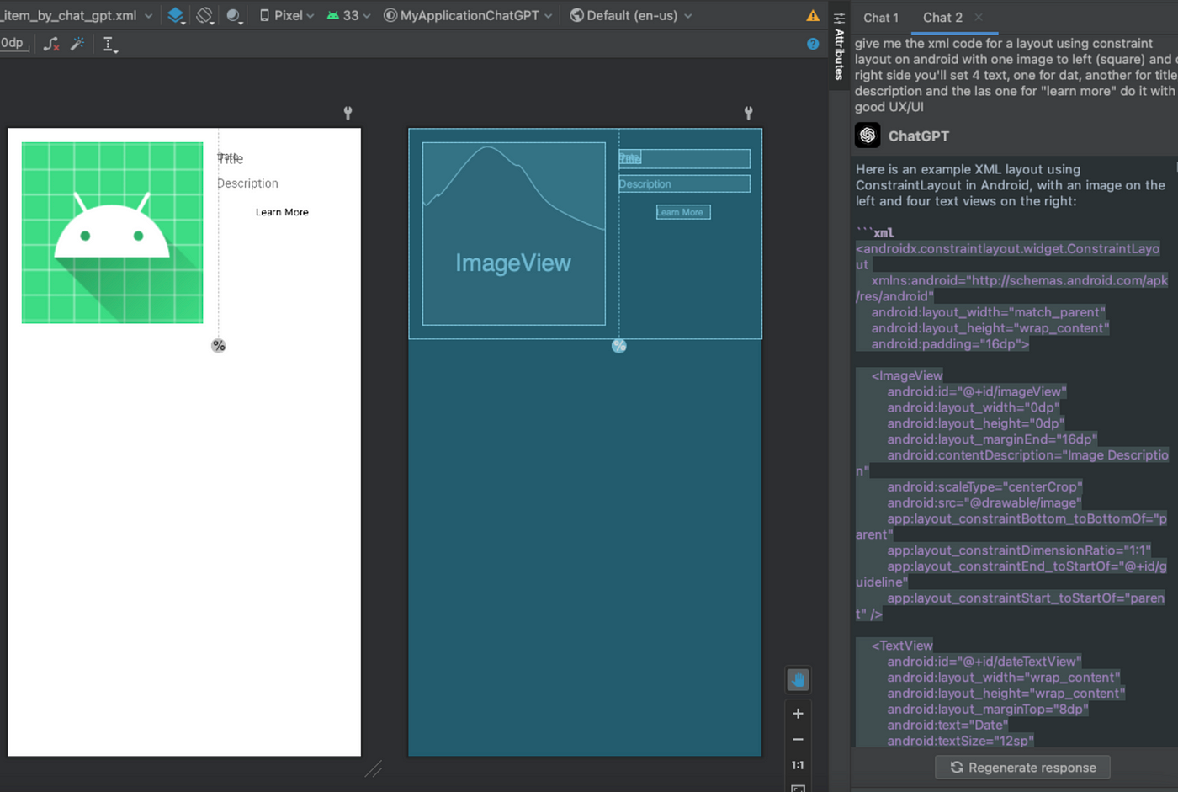Click the Attributes panel sliders icon
Screen dimensions: 1178x792
click(x=839, y=18)
